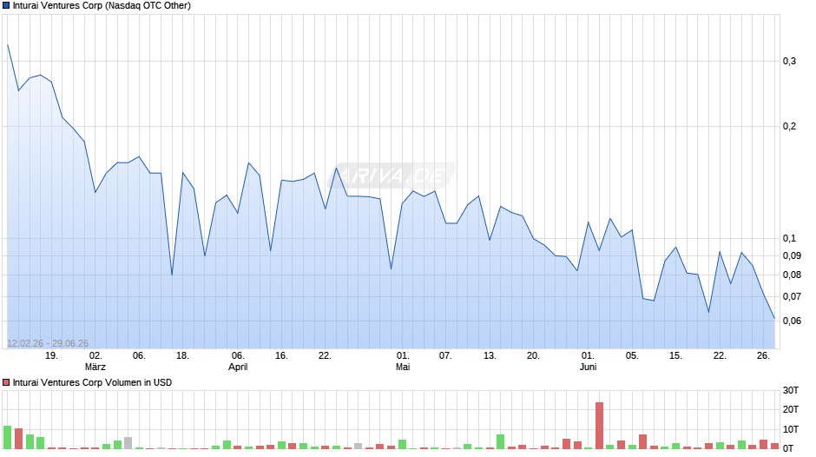
Task: Click the '16.' date axis label
Action: pyautogui.click(x=281, y=355)
